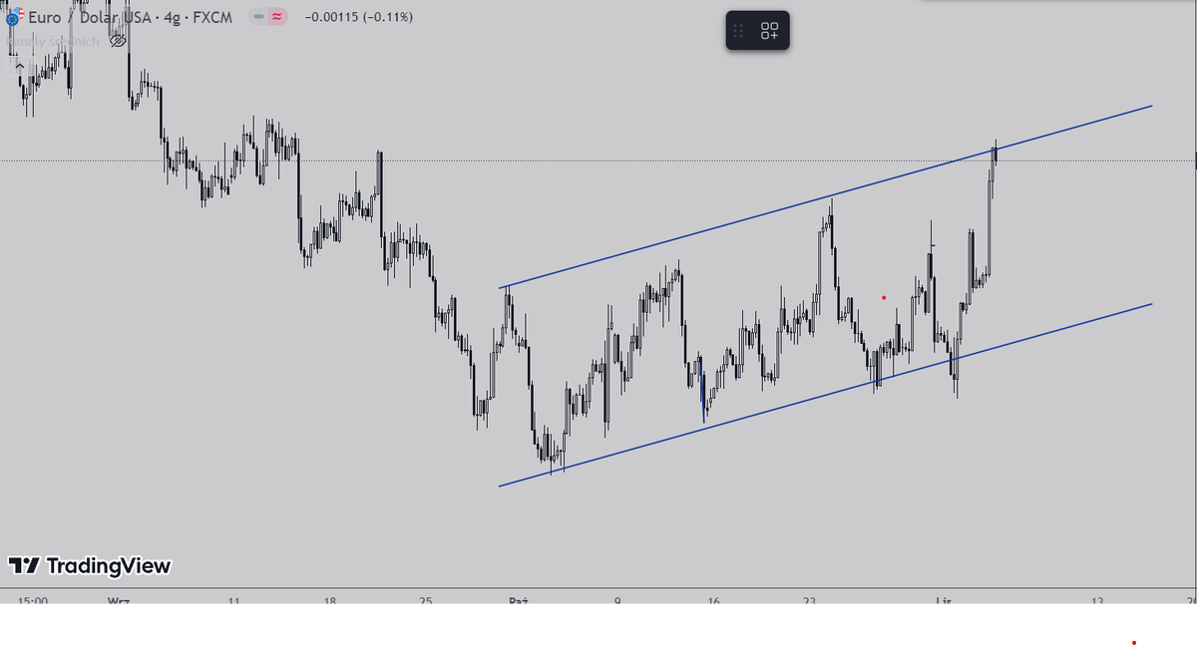Click the grey market status pill indicator
The height and width of the screenshot is (645, 1197).
(x=258, y=17)
